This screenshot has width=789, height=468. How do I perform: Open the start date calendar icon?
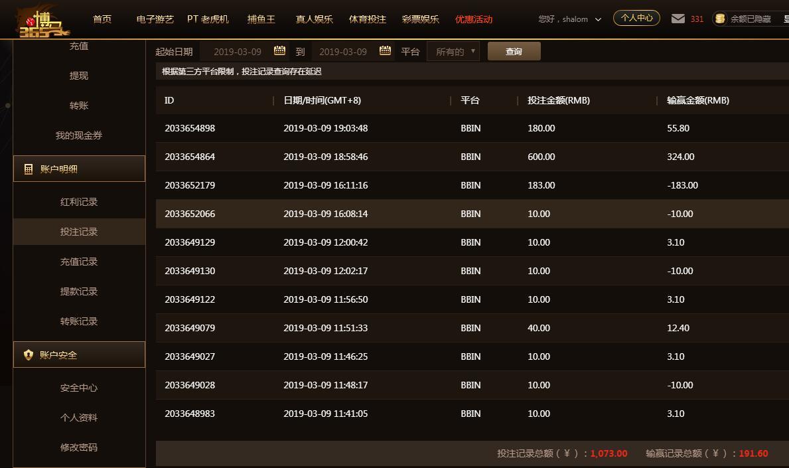coord(279,50)
